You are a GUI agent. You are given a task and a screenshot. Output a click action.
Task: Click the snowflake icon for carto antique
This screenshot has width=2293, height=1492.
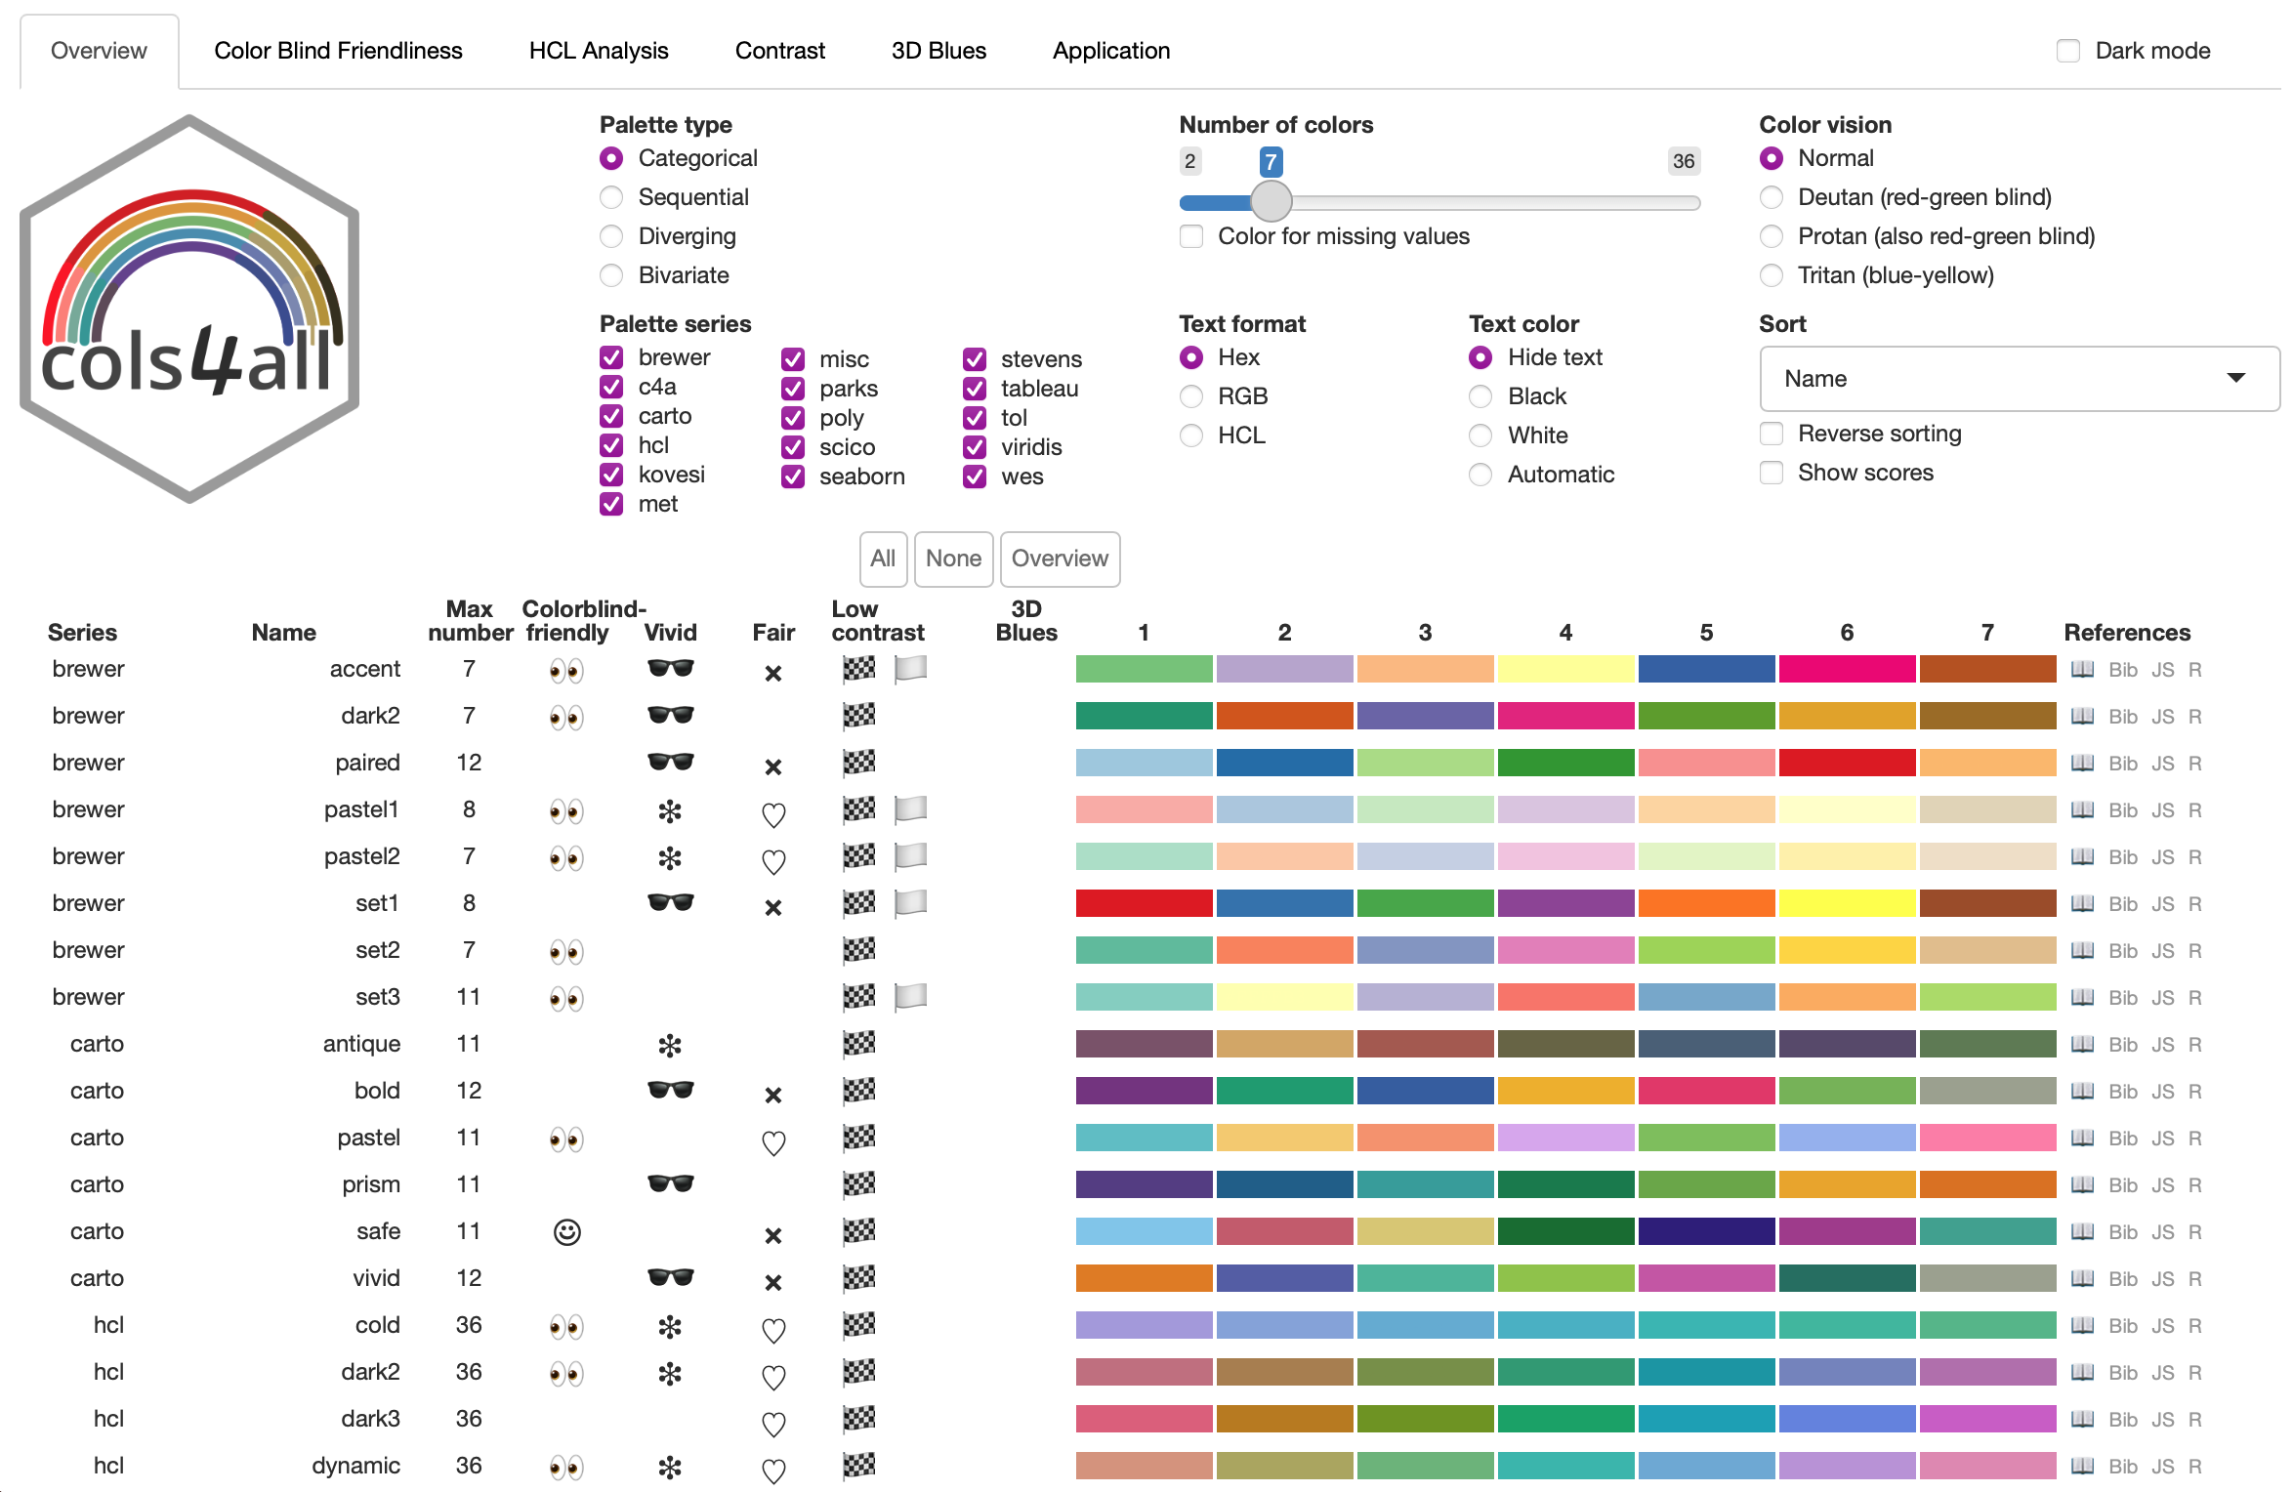(x=670, y=1045)
